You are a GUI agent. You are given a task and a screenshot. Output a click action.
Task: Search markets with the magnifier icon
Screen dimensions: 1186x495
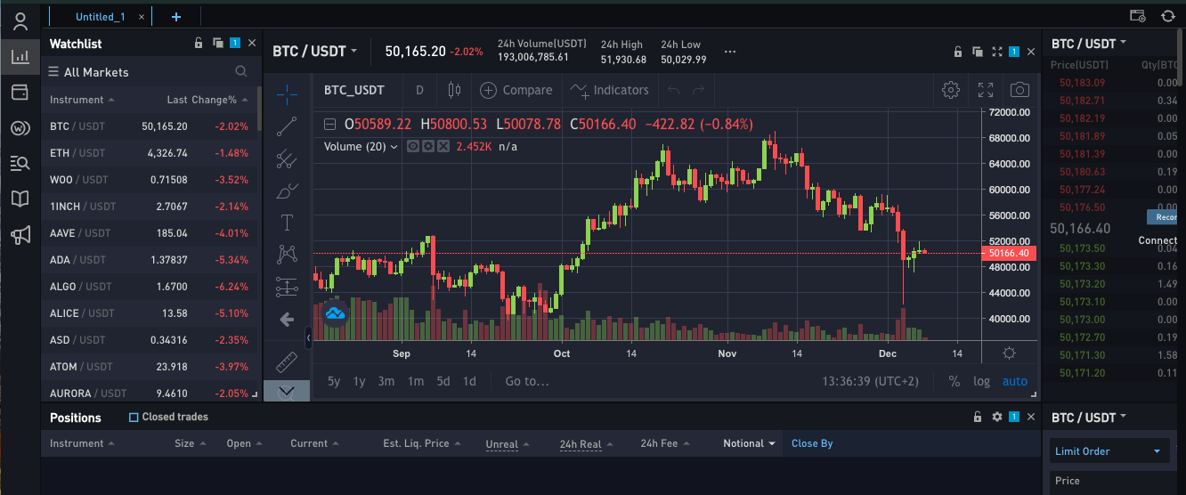pyautogui.click(x=241, y=72)
